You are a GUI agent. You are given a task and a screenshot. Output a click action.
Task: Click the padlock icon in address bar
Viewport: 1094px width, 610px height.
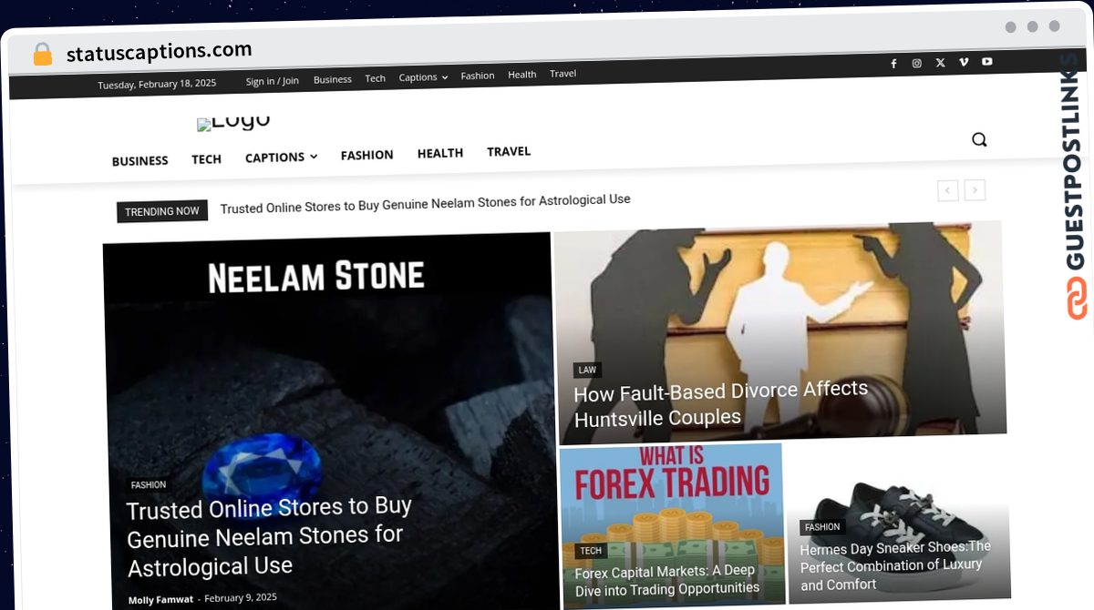coord(42,54)
